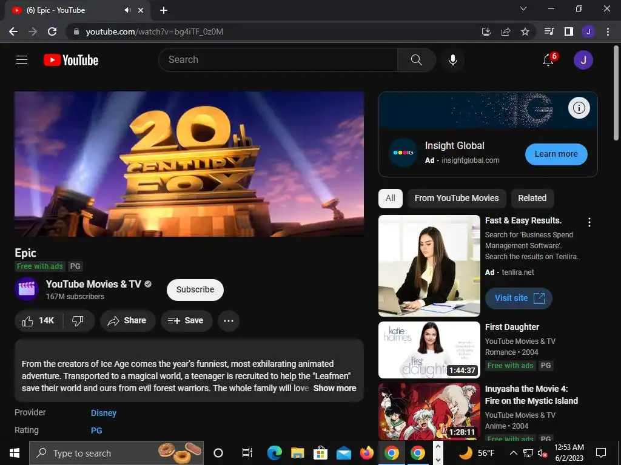
Task: Select the Related filter chip
Action: [532, 198]
